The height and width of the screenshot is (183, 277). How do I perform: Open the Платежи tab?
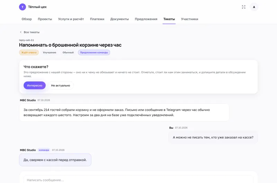(97, 19)
